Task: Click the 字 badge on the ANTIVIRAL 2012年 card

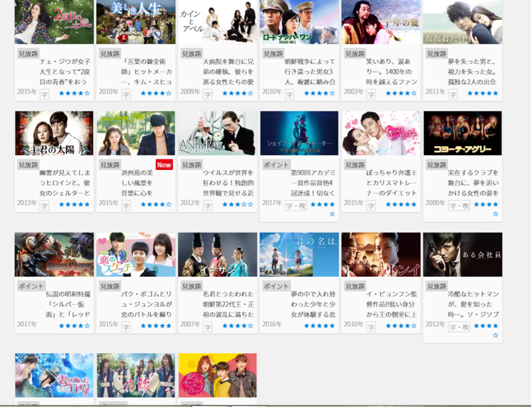Action: (x=208, y=205)
